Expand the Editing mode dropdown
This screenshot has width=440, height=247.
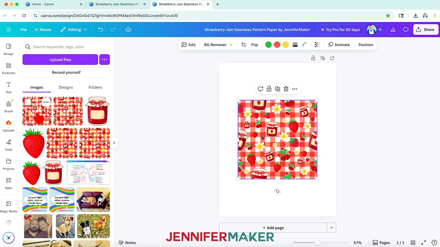point(74,29)
